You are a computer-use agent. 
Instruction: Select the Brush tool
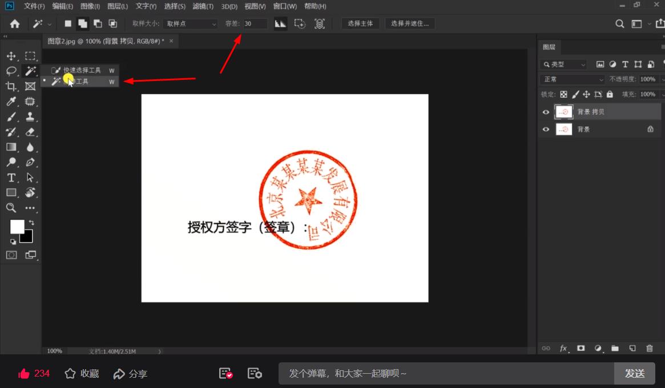[x=11, y=116]
